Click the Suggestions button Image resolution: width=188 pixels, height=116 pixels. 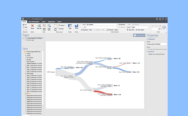(x=139, y=35)
